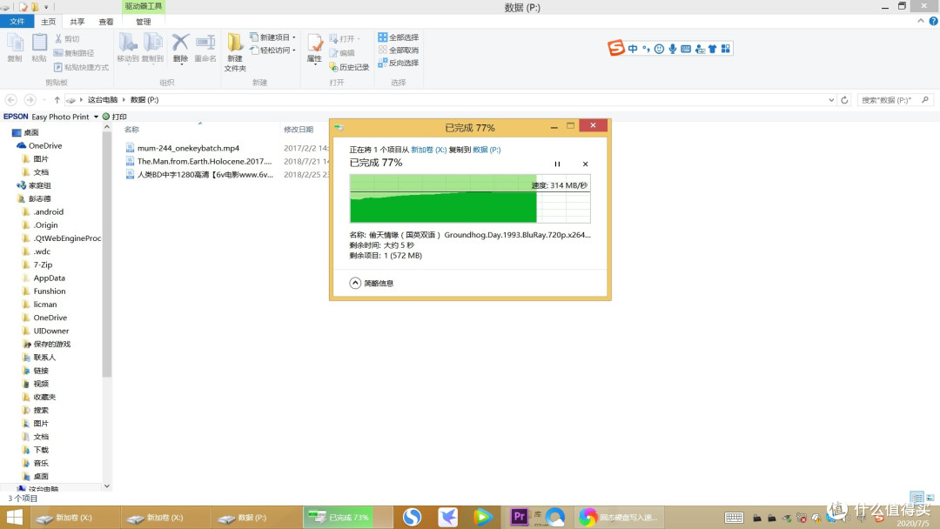The width and height of the screenshot is (940, 529).
Task: Click the EPSON Print (打印) button
Action: [x=115, y=117]
